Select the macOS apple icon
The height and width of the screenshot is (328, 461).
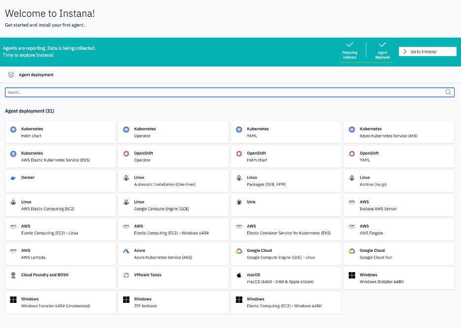tap(239, 275)
